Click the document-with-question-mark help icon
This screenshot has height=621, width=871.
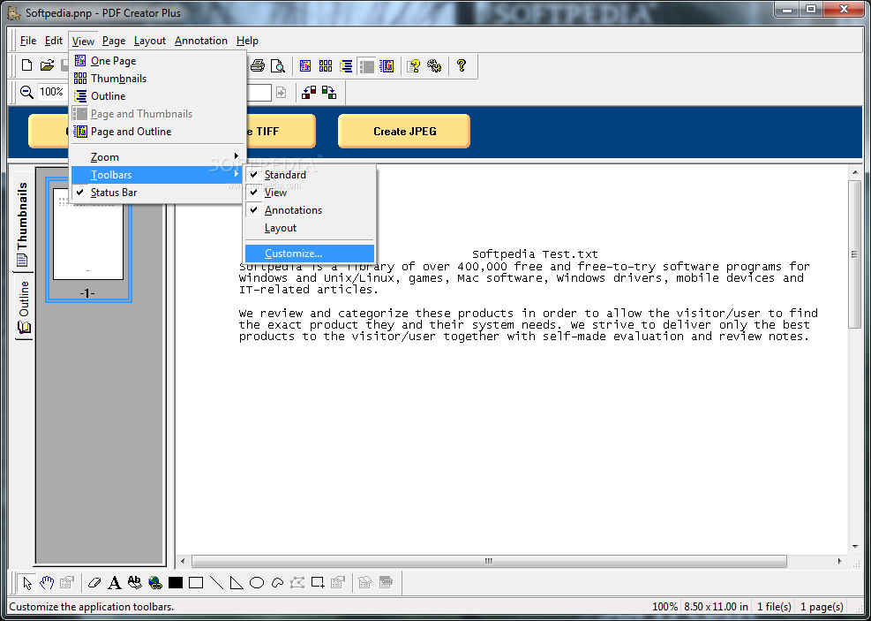tap(414, 65)
